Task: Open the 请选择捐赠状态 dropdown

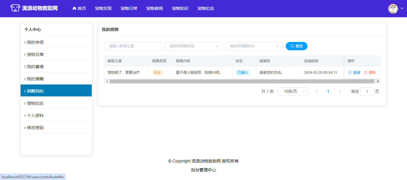Action: 254,46
